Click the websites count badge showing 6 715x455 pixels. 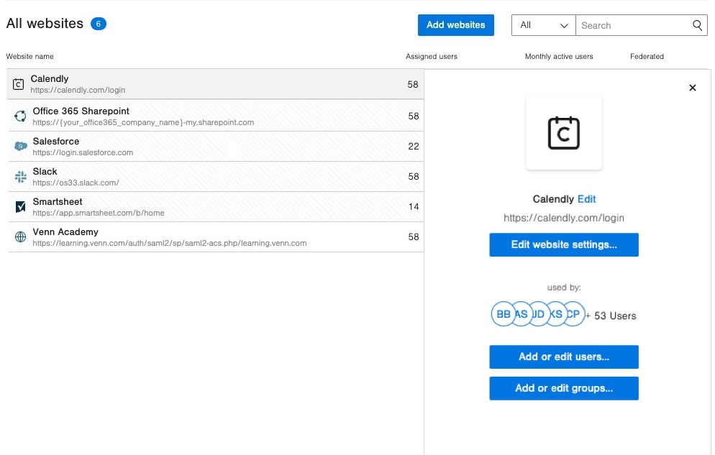pyautogui.click(x=98, y=24)
